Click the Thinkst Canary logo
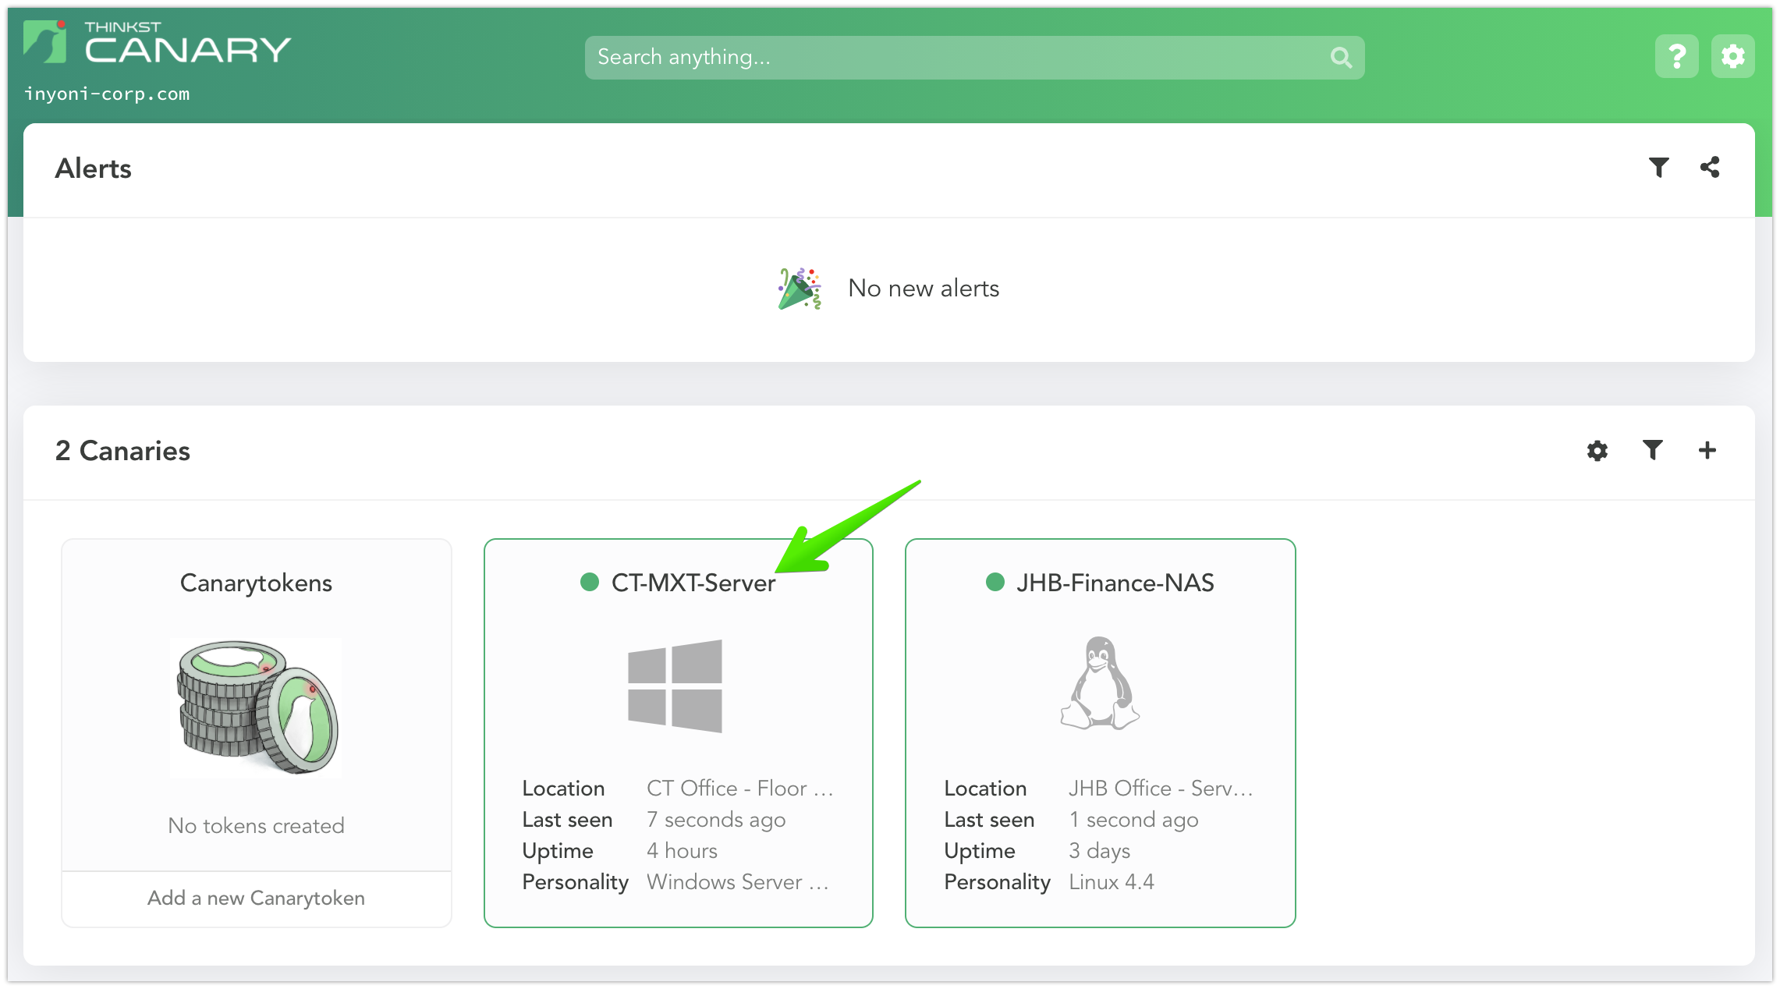This screenshot has height=989, width=1780. pos(156,43)
